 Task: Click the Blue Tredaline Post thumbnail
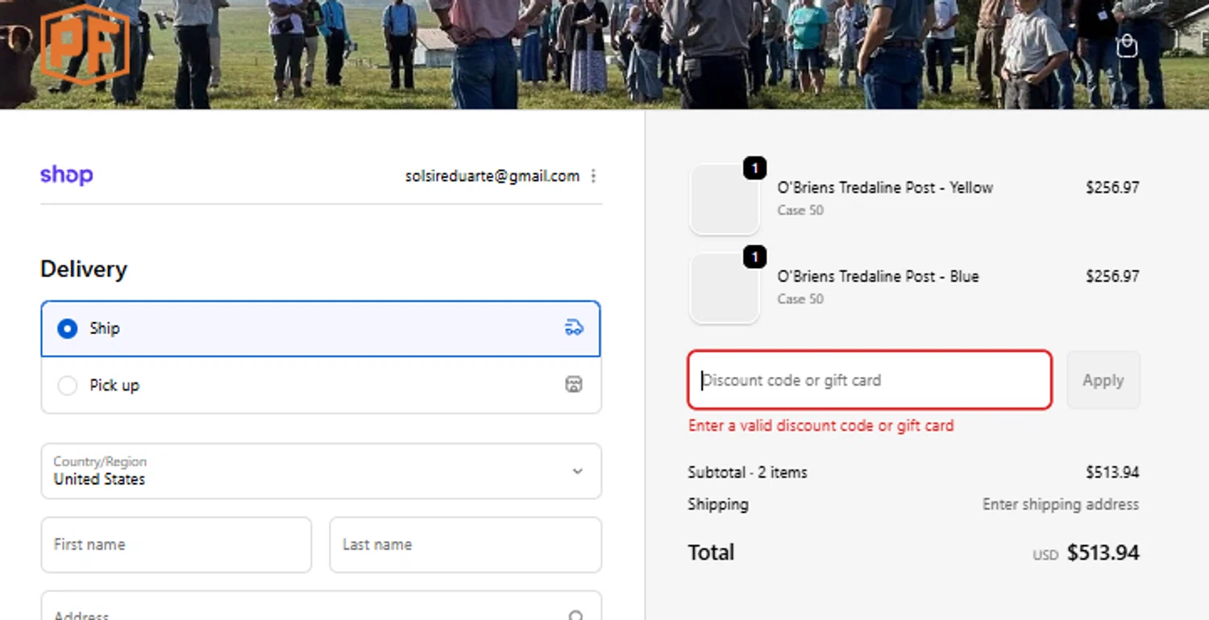click(x=725, y=287)
